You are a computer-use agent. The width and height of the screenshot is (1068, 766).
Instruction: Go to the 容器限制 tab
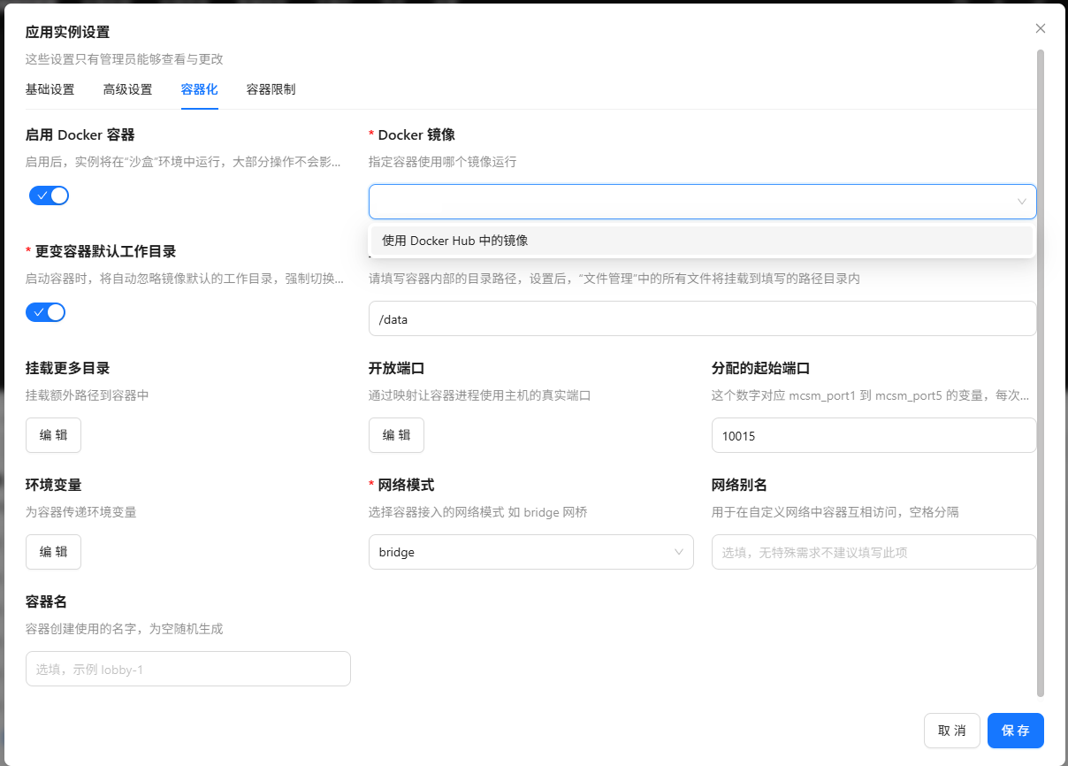click(x=271, y=89)
